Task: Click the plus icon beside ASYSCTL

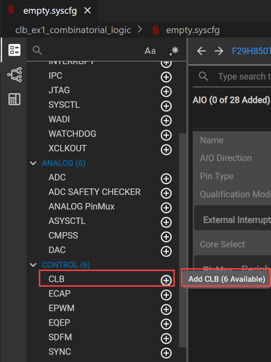Action: point(166,223)
